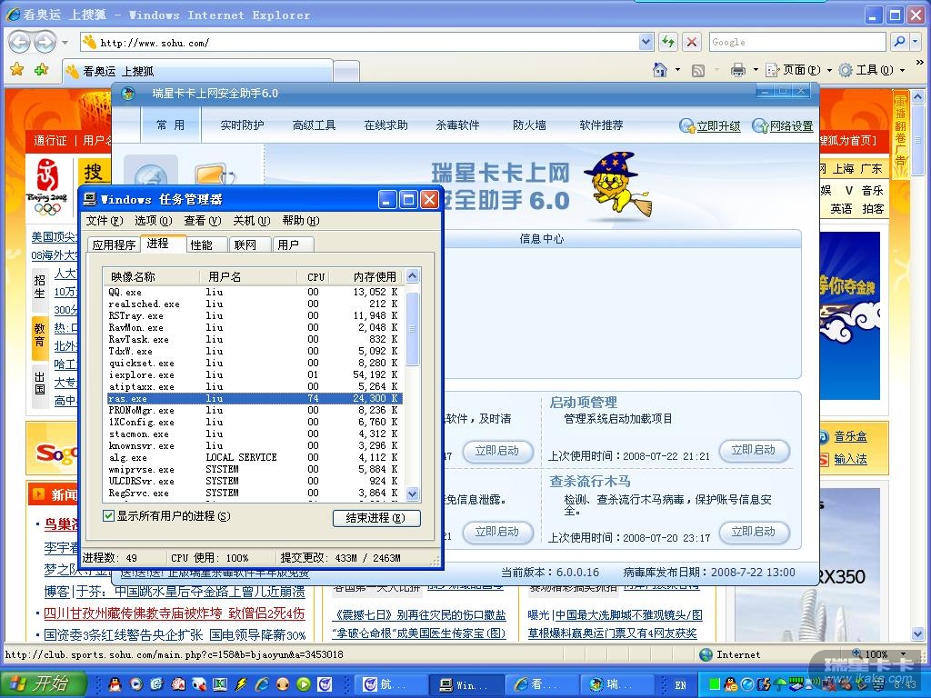Click 立即启动 for 查杀流行木马
Screen dimensions: 931x698
click(x=754, y=532)
